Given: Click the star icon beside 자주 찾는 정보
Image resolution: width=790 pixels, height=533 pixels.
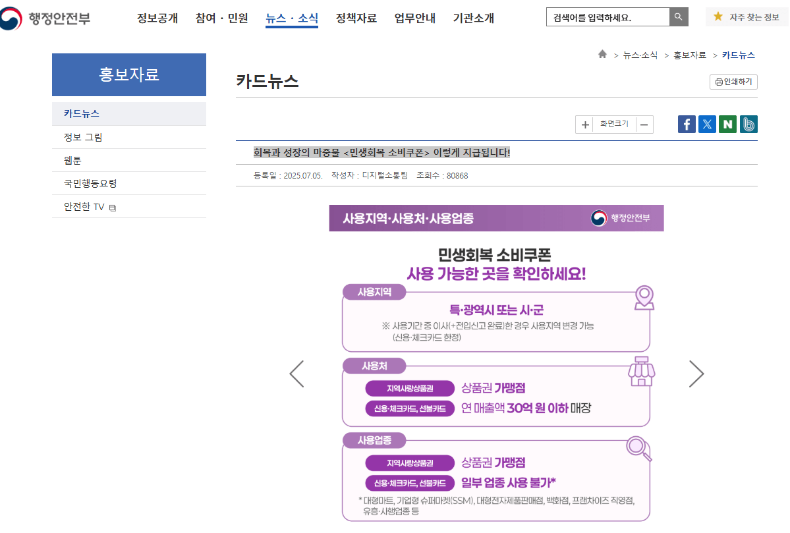Looking at the screenshot, I should pos(718,16).
